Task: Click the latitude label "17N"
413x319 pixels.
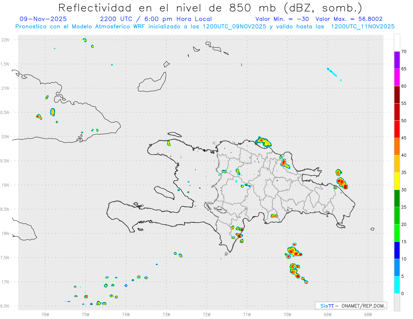Action: 6,282
